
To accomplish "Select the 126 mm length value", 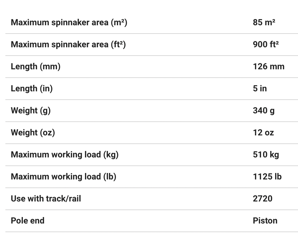I will point(268,66).
